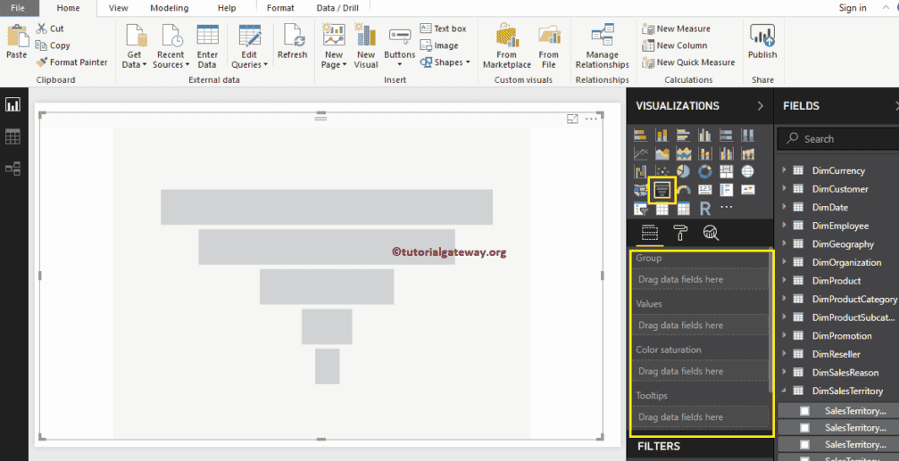Expand the DimPromotion table
Image resolution: width=899 pixels, height=461 pixels.
pyautogui.click(x=784, y=335)
